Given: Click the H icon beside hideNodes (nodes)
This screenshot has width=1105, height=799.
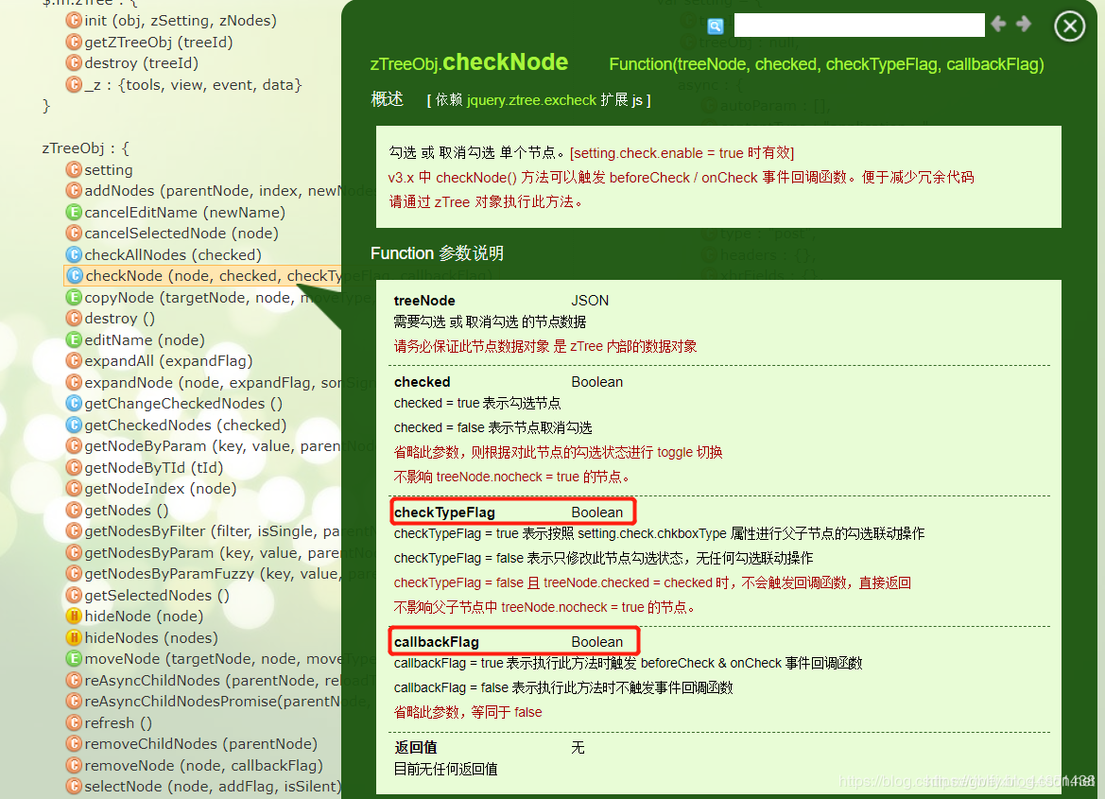Looking at the screenshot, I should tap(74, 637).
